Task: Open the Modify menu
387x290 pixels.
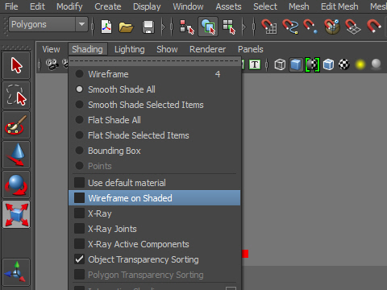Action: (69, 6)
